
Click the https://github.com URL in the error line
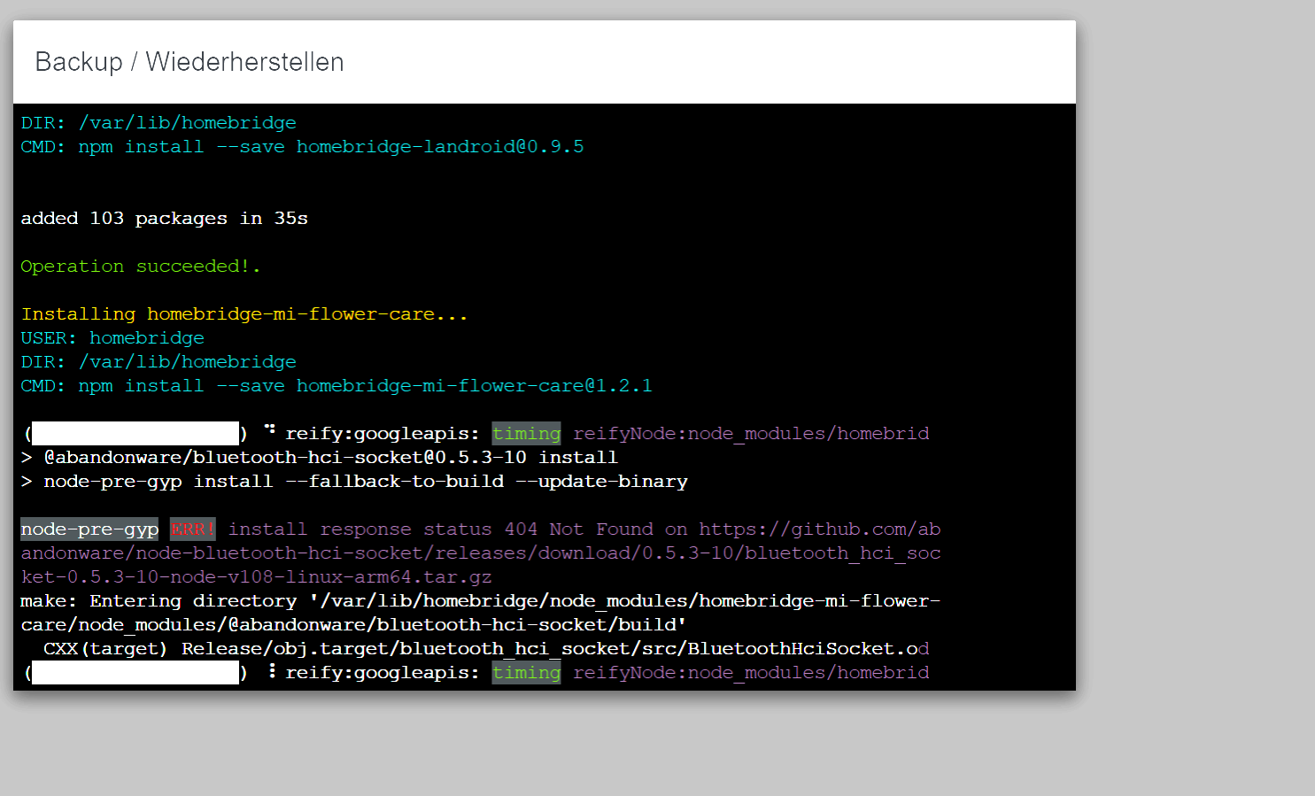(x=819, y=529)
